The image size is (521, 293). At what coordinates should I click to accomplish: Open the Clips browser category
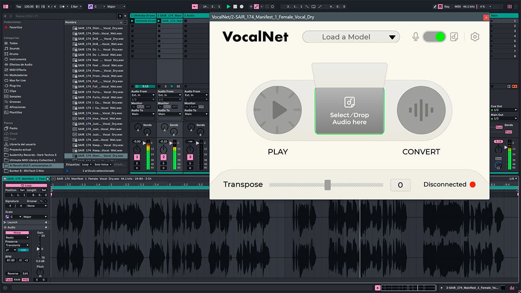13,91
